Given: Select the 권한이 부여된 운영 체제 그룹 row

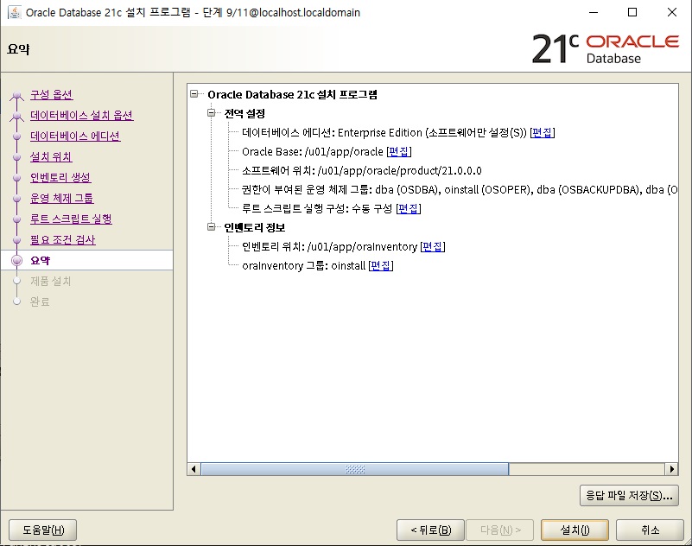Looking at the screenshot, I should click(460, 189).
